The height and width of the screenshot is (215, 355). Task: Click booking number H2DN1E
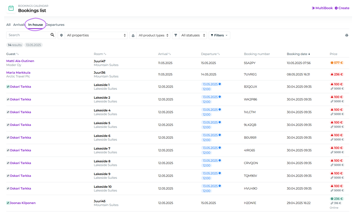click(x=250, y=203)
